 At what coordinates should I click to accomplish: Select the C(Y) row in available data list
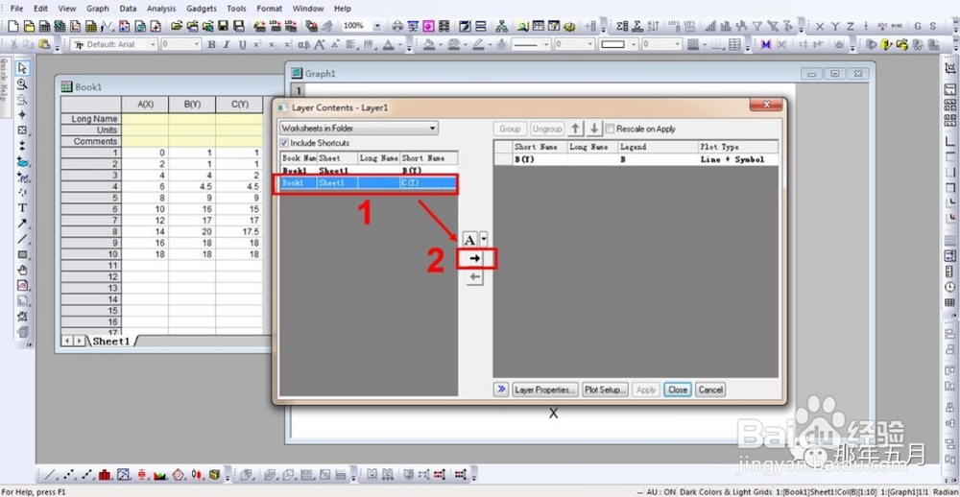(x=369, y=182)
